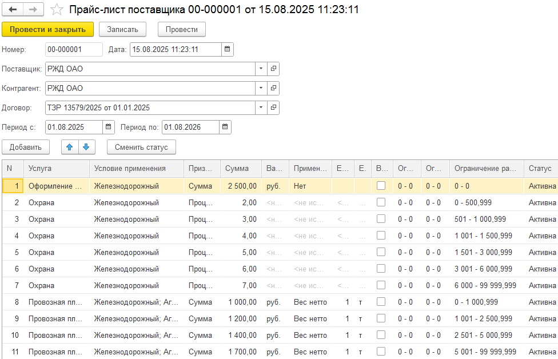Screen dimensions: 558x359
Task: Open calendar for Период с field
Action: tap(109, 127)
